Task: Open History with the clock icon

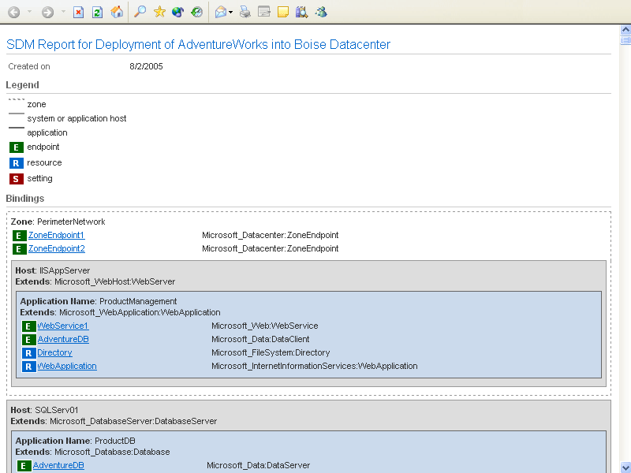Action: pyautogui.click(x=197, y=12)
